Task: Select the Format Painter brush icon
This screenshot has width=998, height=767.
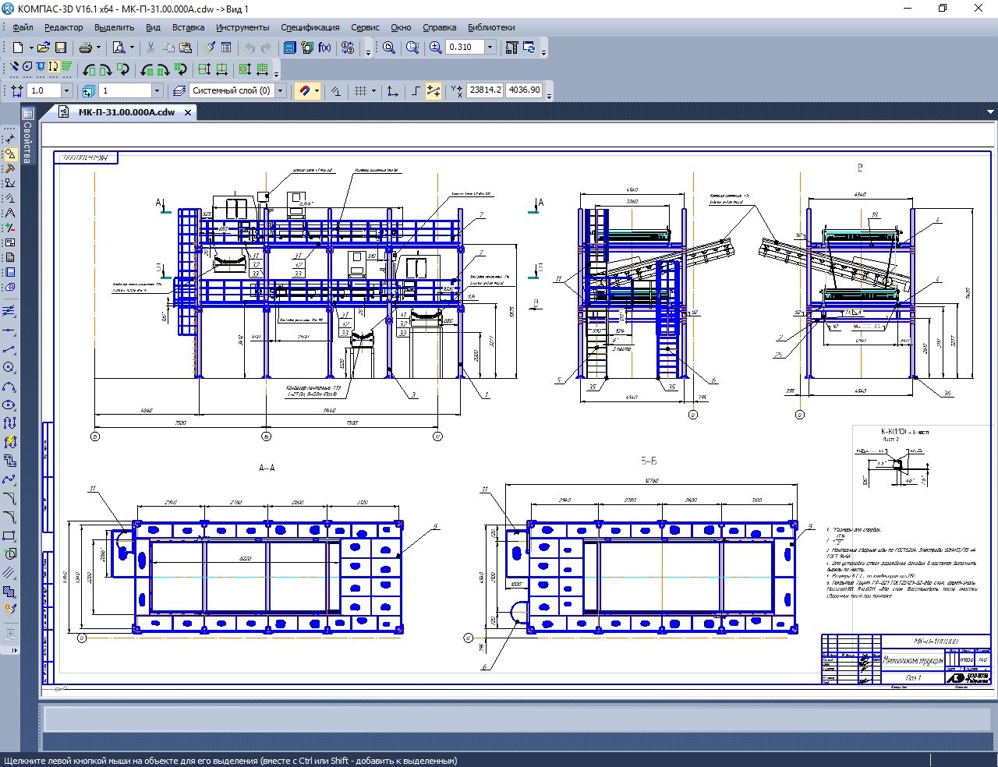Action: [x=209, y=48]
